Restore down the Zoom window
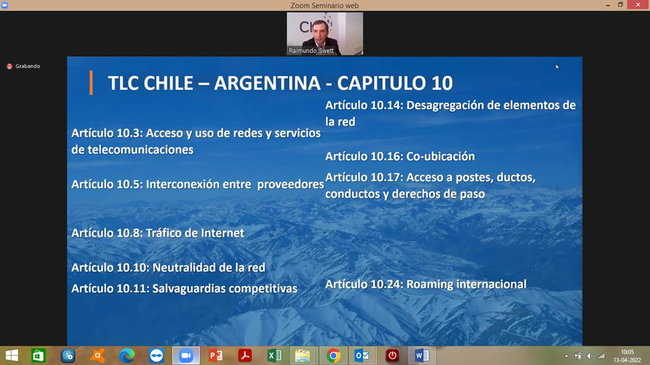Screen dimensions: 650x365 [x=620, y=5]
